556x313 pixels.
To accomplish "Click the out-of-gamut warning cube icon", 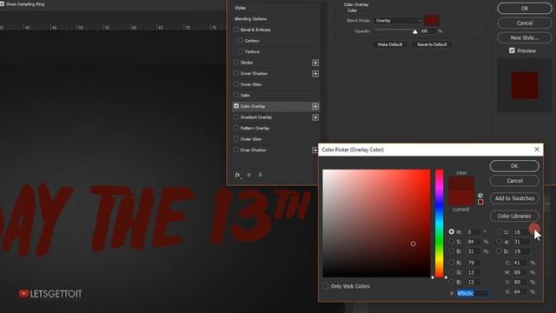I will click(x=480, y=196).
